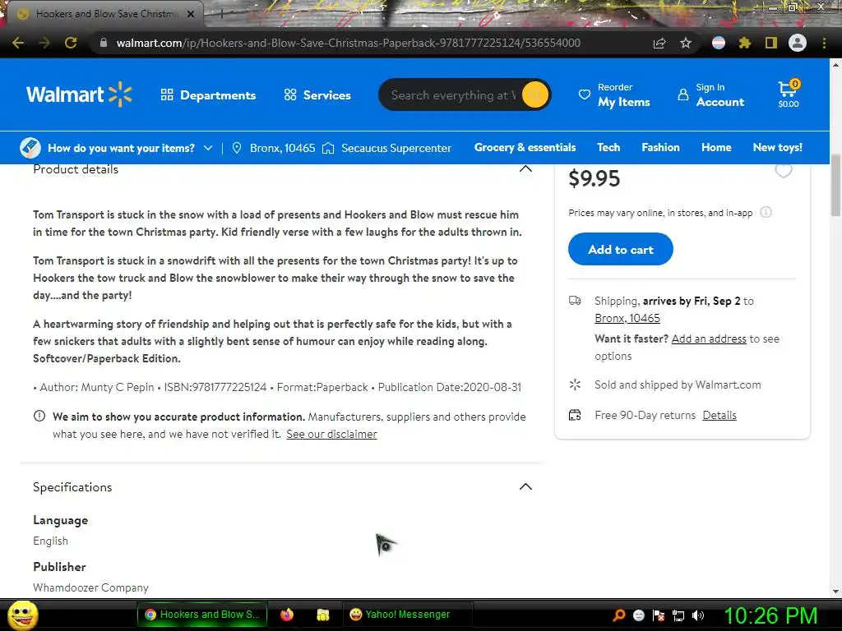
Task: Click the network tray icon
Action: click(678, 615)
